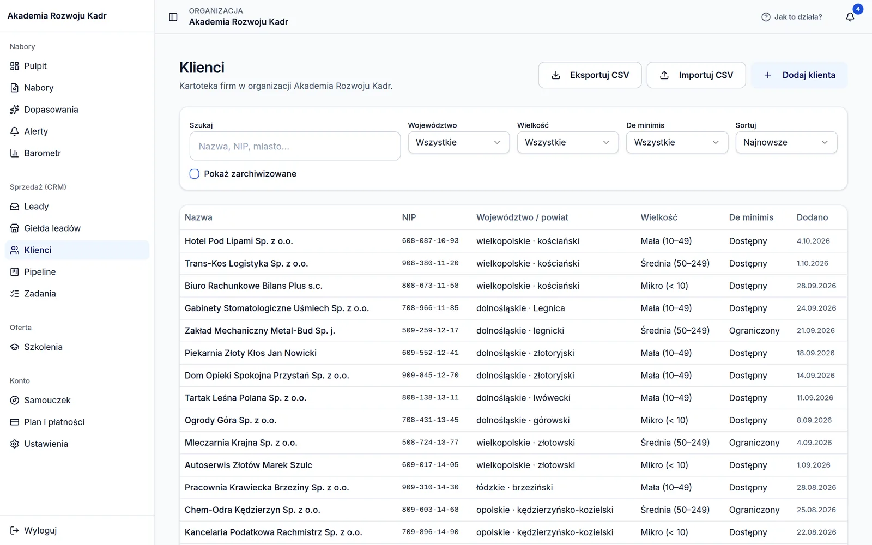Open client Piekarnia Złoty Kłos Jan Nowicki
This screenshot has width=872, height=545.
click(251, 353)
